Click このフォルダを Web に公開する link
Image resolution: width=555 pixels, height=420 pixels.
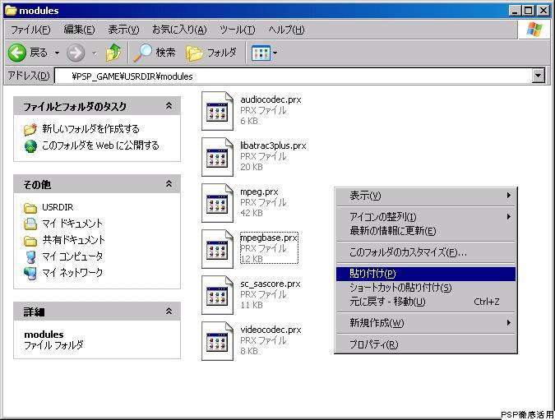tap(100, 145)
